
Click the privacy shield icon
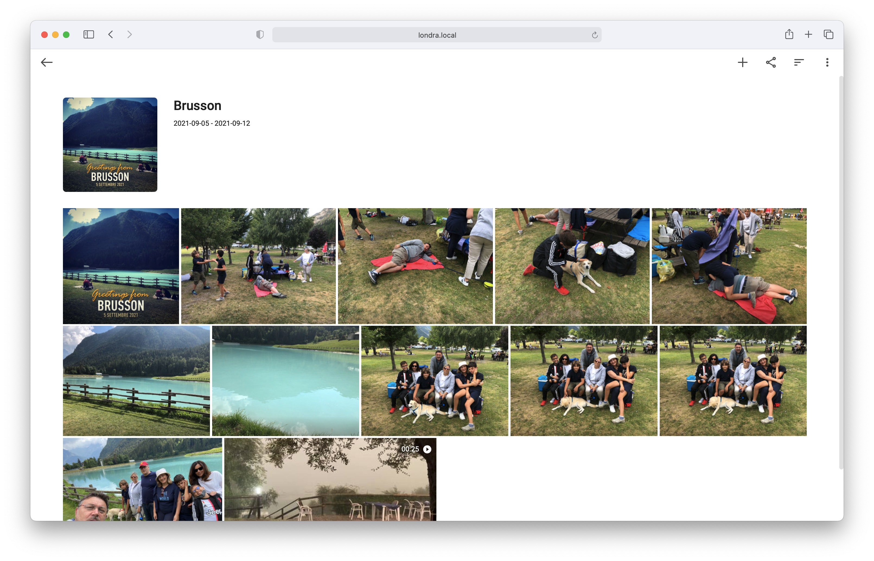tap(260, 35)
